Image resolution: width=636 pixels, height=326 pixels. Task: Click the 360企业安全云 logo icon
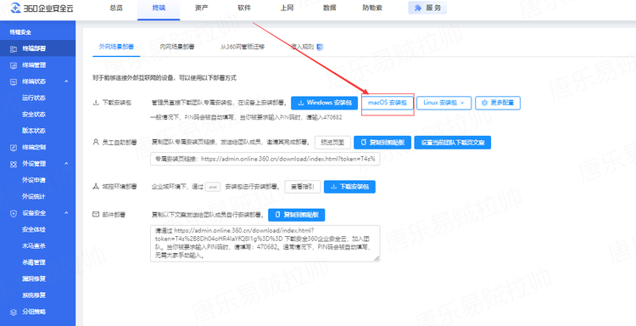15,8
